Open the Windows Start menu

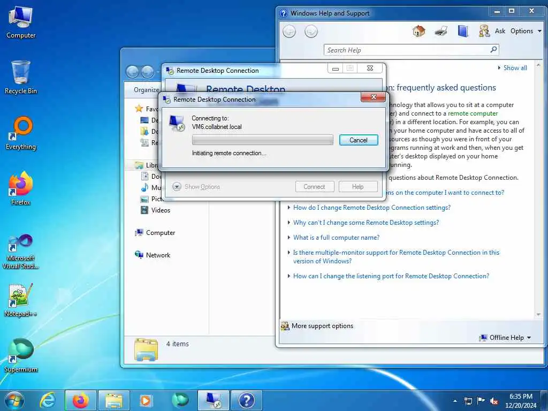click(14, 400)
